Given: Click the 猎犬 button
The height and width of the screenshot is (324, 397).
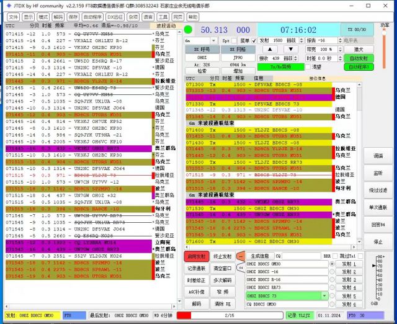Looking at the screenshot, I should [359, 49].
